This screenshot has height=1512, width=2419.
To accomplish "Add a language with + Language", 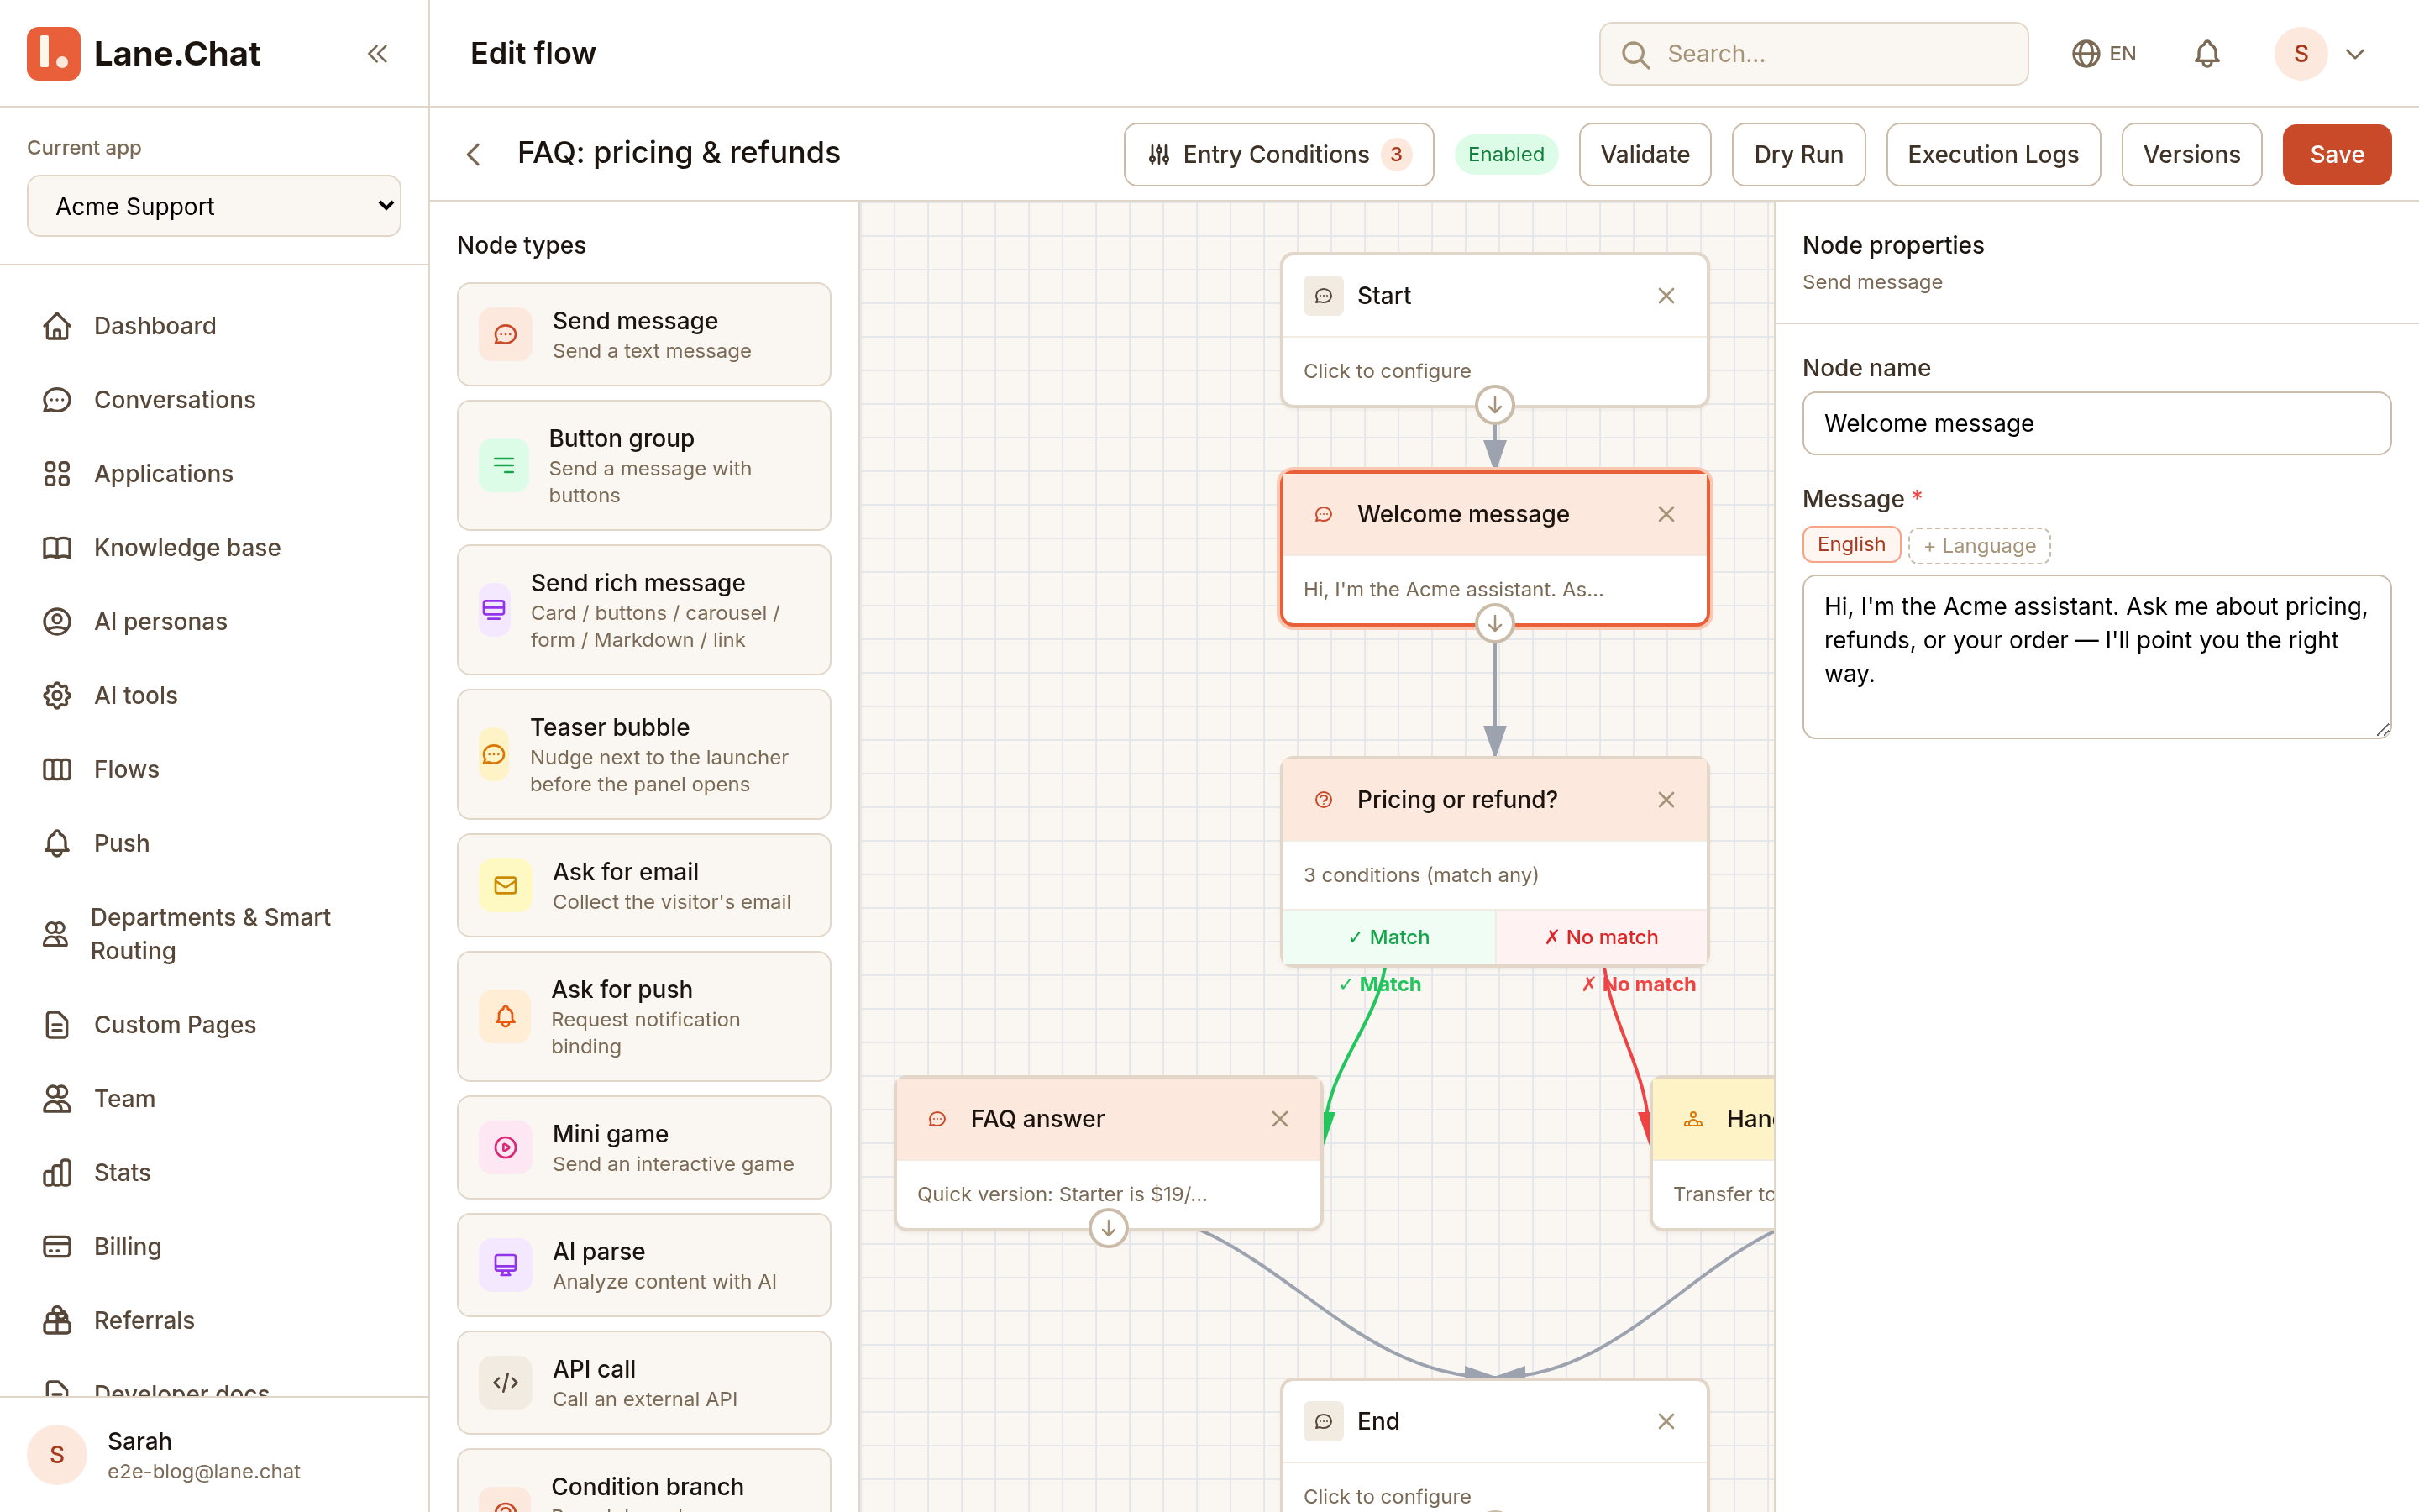I will click(x=1979, y=546).
